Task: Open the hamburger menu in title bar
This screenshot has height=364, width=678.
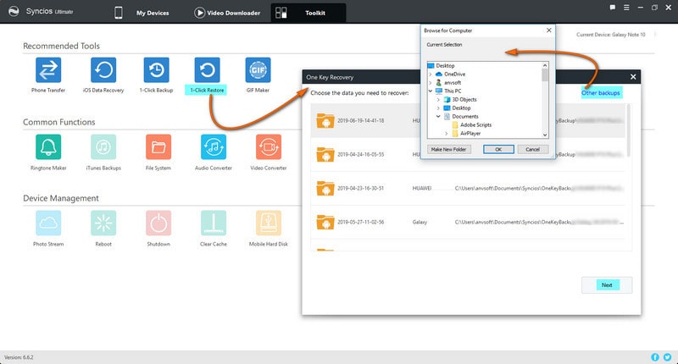Action: coord(626,8)
